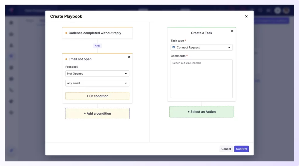The image size is (299, 166).
Task: Click the + Or condition button
Action: click(x=97, y=96)
